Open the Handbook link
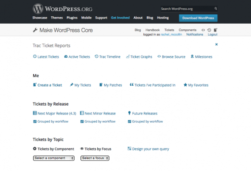The image size is (251, 171). pyautogui.click(x=152, y=30)
